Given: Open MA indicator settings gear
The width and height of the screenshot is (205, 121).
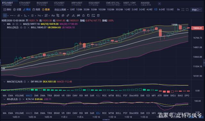Looking at the screenshot, I should 17,24.
